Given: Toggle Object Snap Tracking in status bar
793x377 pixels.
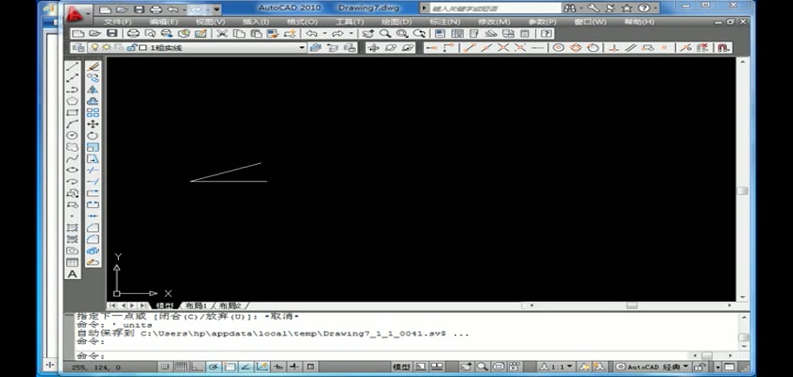Looking at the screenshot, I should click(245, 367).
